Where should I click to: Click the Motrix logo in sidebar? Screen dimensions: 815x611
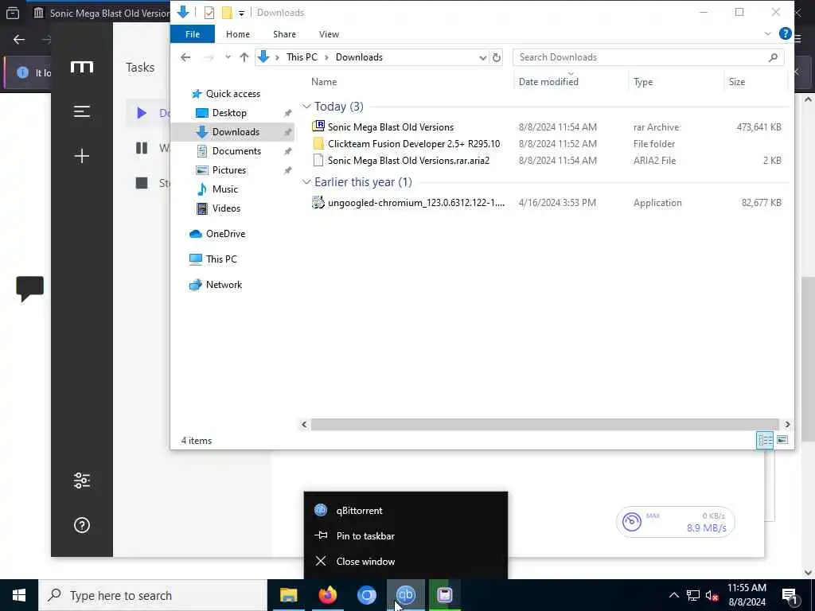tap(82, 67)
